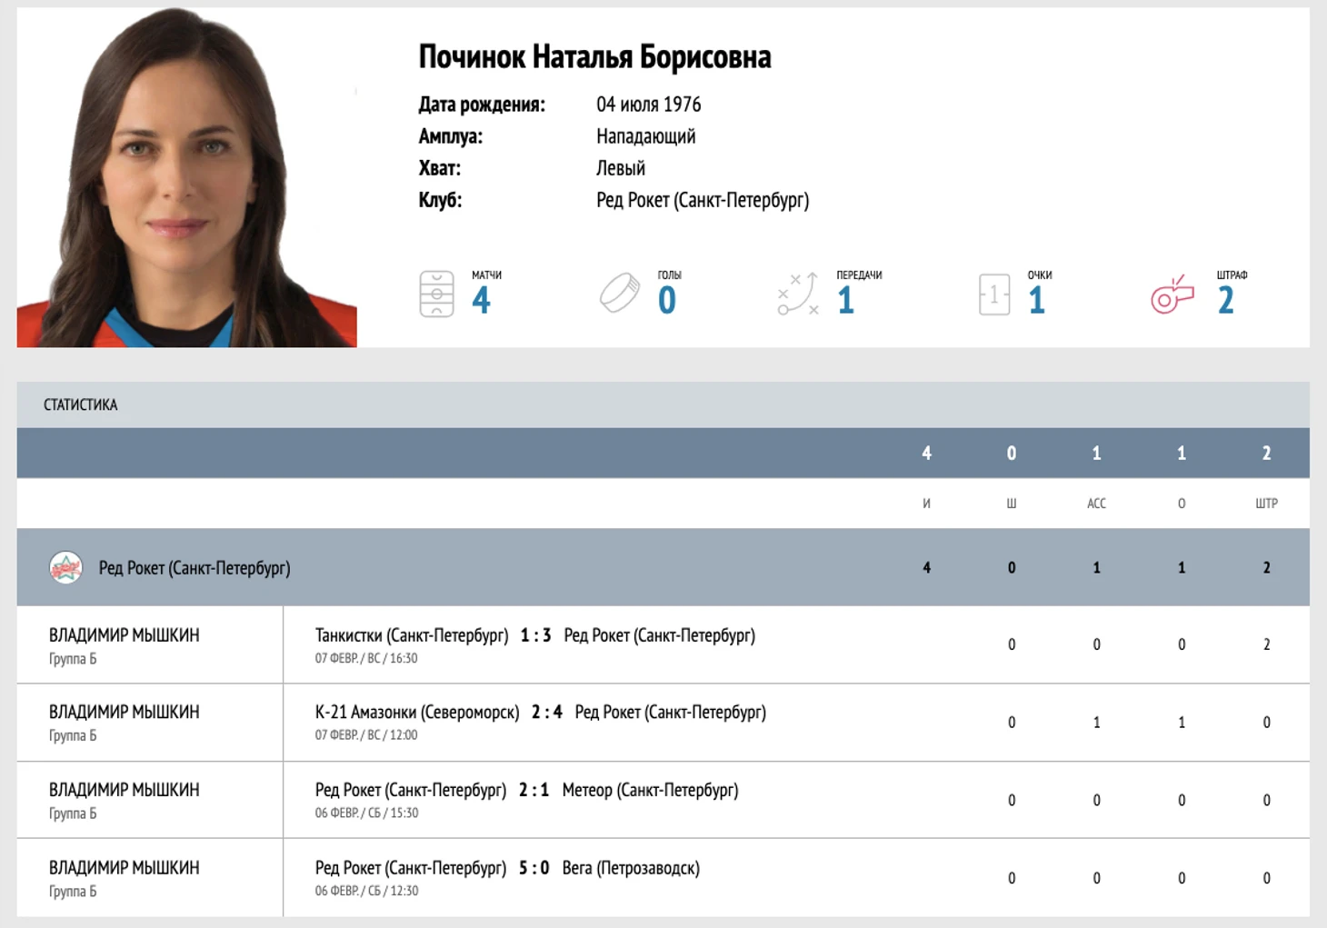Click the Амплуа label
Screen dimensions: 1327x928
coord(451,136)
